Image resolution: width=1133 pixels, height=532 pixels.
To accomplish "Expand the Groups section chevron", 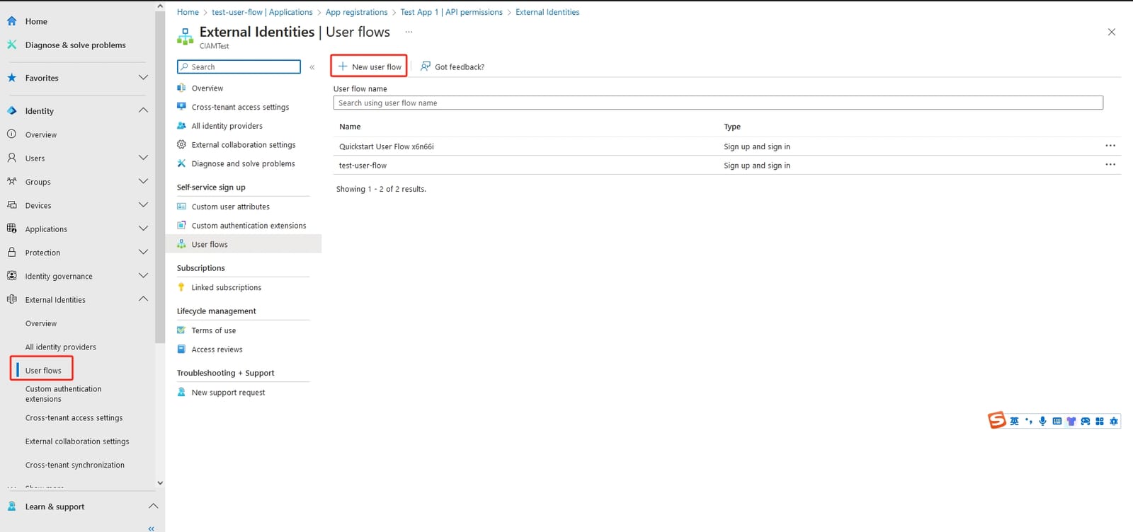I will pyautogui.click(x=143, y=181).
